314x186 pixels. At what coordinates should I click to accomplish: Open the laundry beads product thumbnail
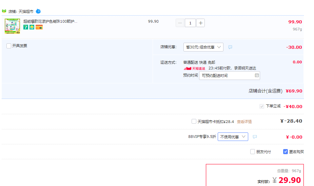[x=13, y=26]
